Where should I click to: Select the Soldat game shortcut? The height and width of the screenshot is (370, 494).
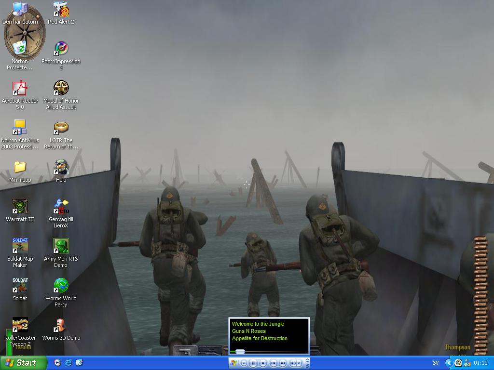20,289
